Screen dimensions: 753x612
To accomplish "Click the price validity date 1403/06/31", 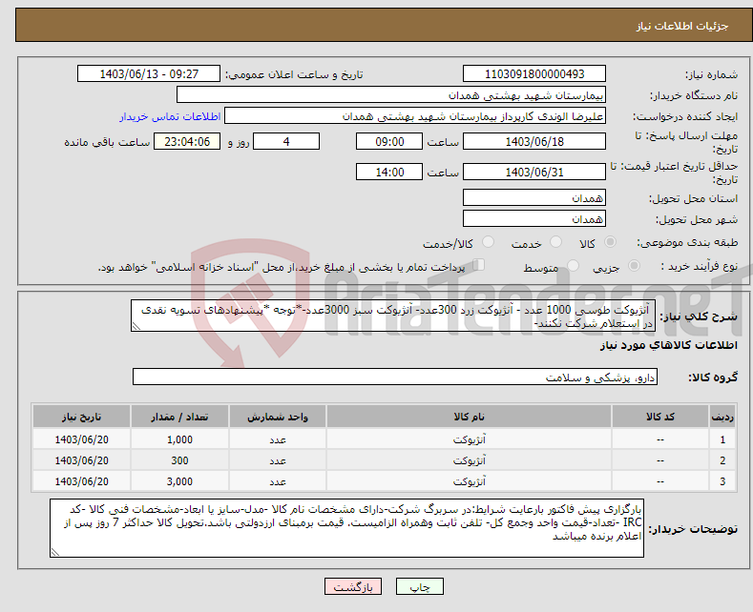I will (534, 172).
